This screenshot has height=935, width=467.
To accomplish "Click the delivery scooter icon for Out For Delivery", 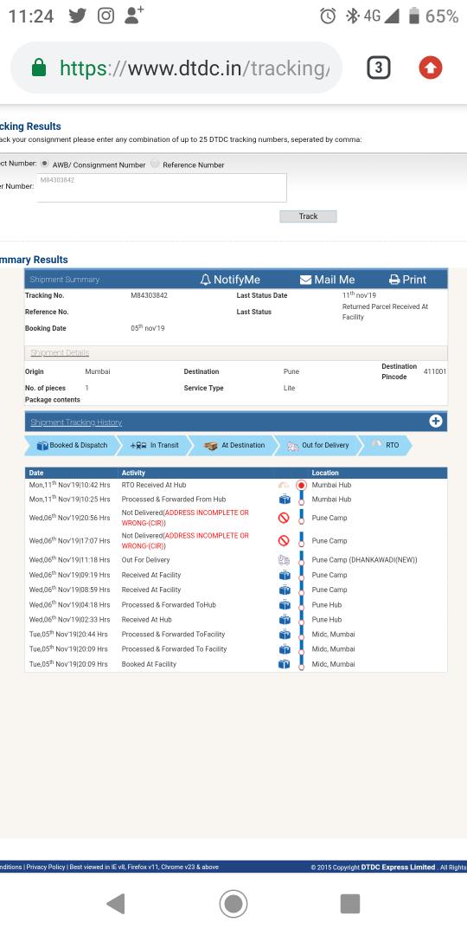I will click(285, 560).
